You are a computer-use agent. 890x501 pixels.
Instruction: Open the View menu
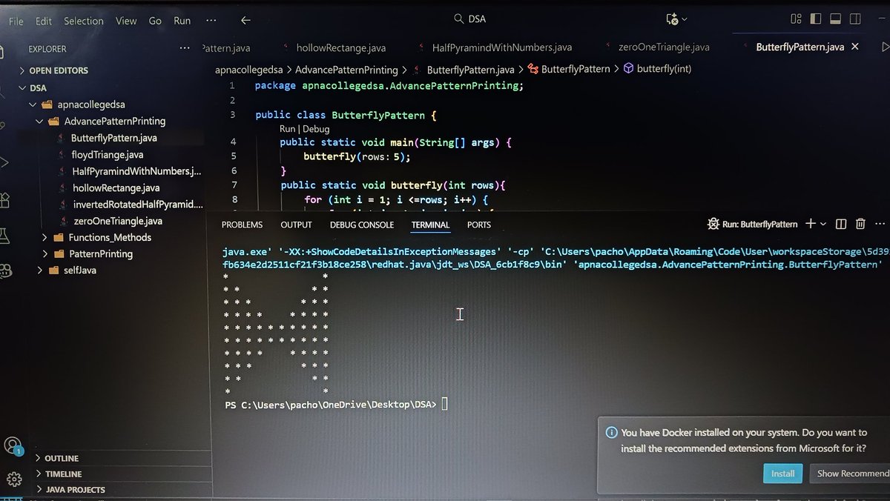pos(125,21)
